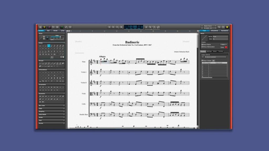The width and height of the screenshot is (269, 151).
Task: Click the mixer pan knob for Flute
Action: click(47, 38)
